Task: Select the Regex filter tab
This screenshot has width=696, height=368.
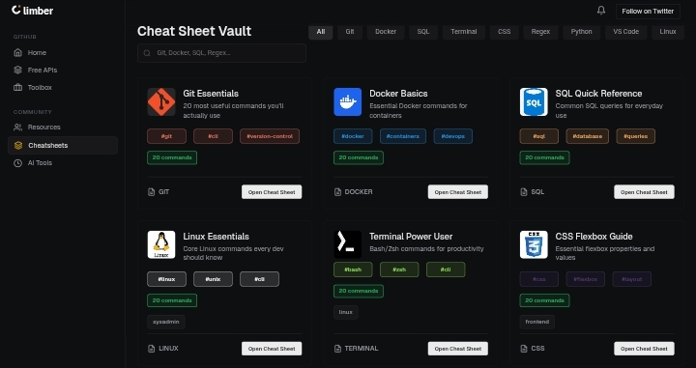Action: [540, 32]
